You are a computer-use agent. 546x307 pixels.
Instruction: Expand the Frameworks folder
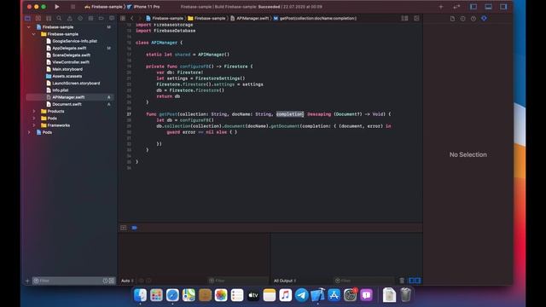[34, 125]
